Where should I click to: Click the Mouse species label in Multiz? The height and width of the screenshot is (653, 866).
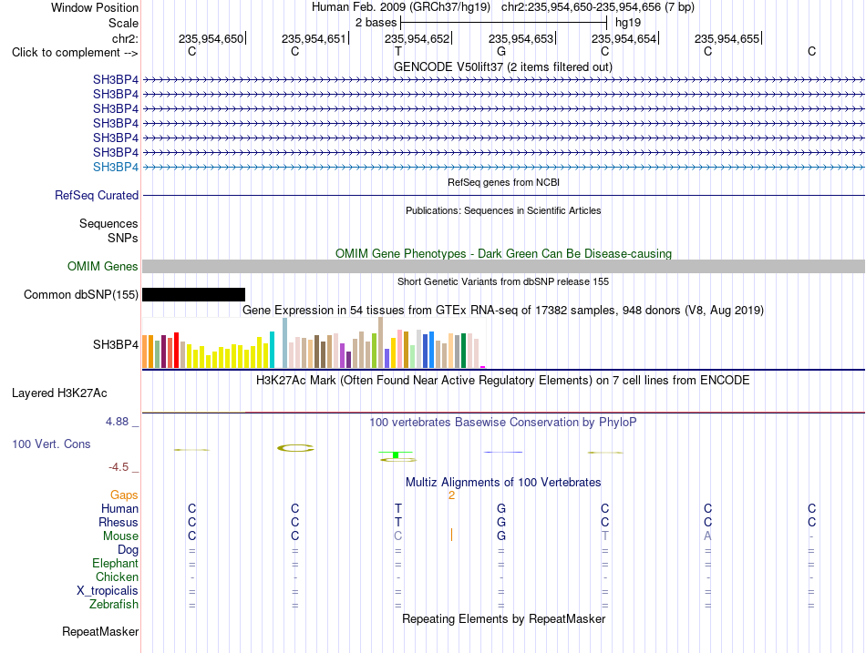[120, 536]
